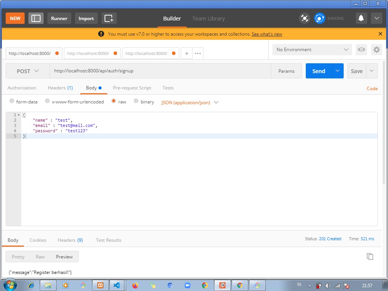Select the binary radio button

coord(136,101)
